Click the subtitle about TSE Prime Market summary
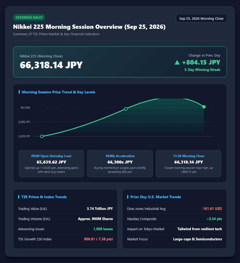The width and height of the screenshot is (240, 263). pyautogui.click(x=56, y=34)
